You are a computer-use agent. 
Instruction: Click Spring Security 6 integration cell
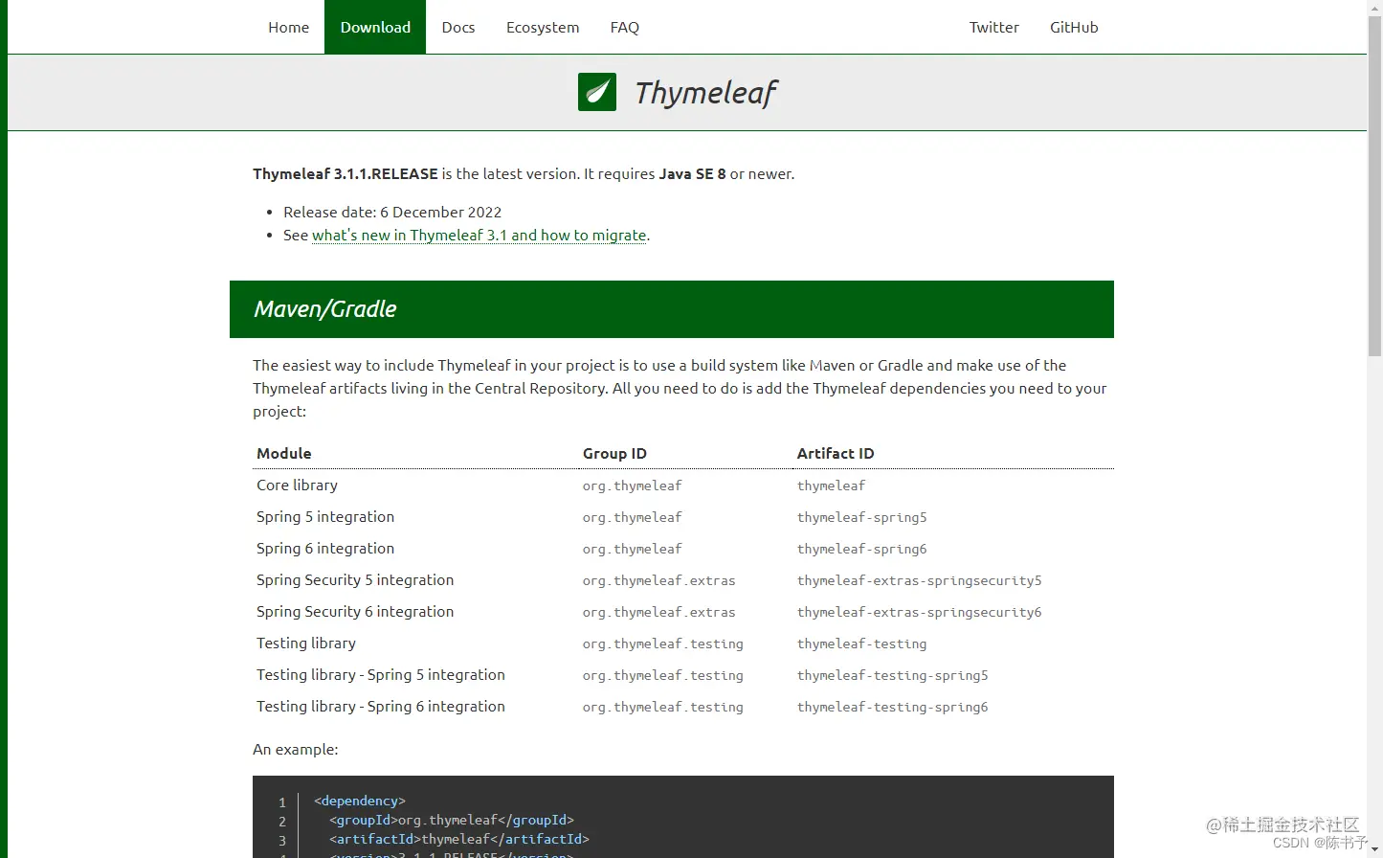click(355, 611)
